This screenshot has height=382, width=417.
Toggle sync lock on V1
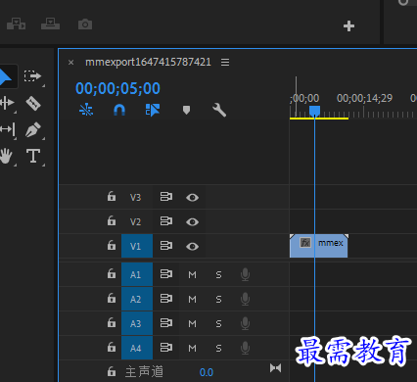pos(166,246)
